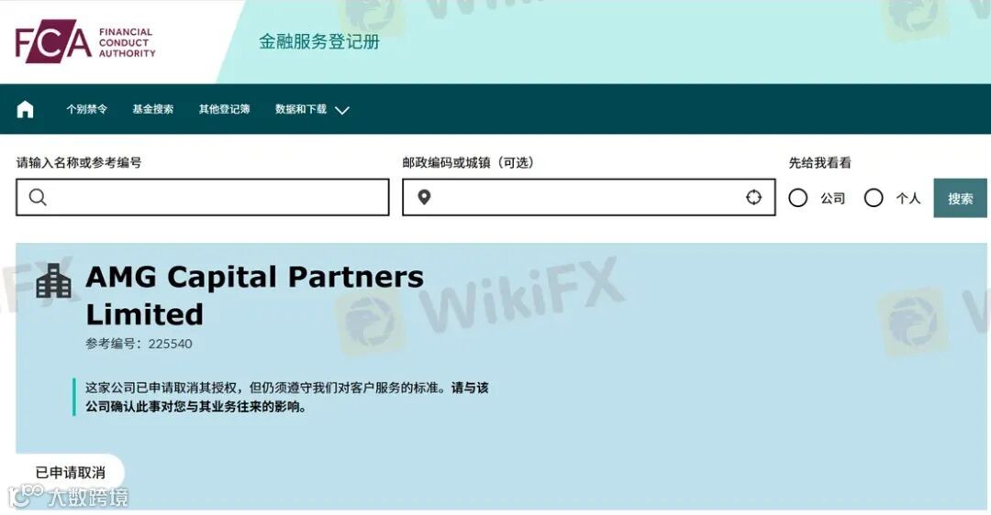
Task: Open the 个别禁令 menu item
Action: 86,109
